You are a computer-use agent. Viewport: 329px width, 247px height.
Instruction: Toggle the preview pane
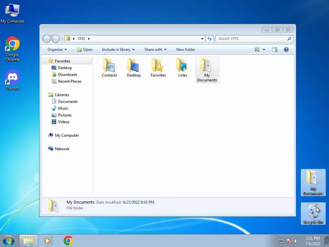point(275,50)
